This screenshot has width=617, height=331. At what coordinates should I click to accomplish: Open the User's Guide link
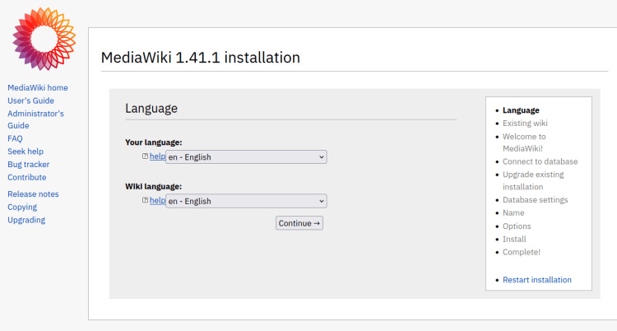point(30,100)
